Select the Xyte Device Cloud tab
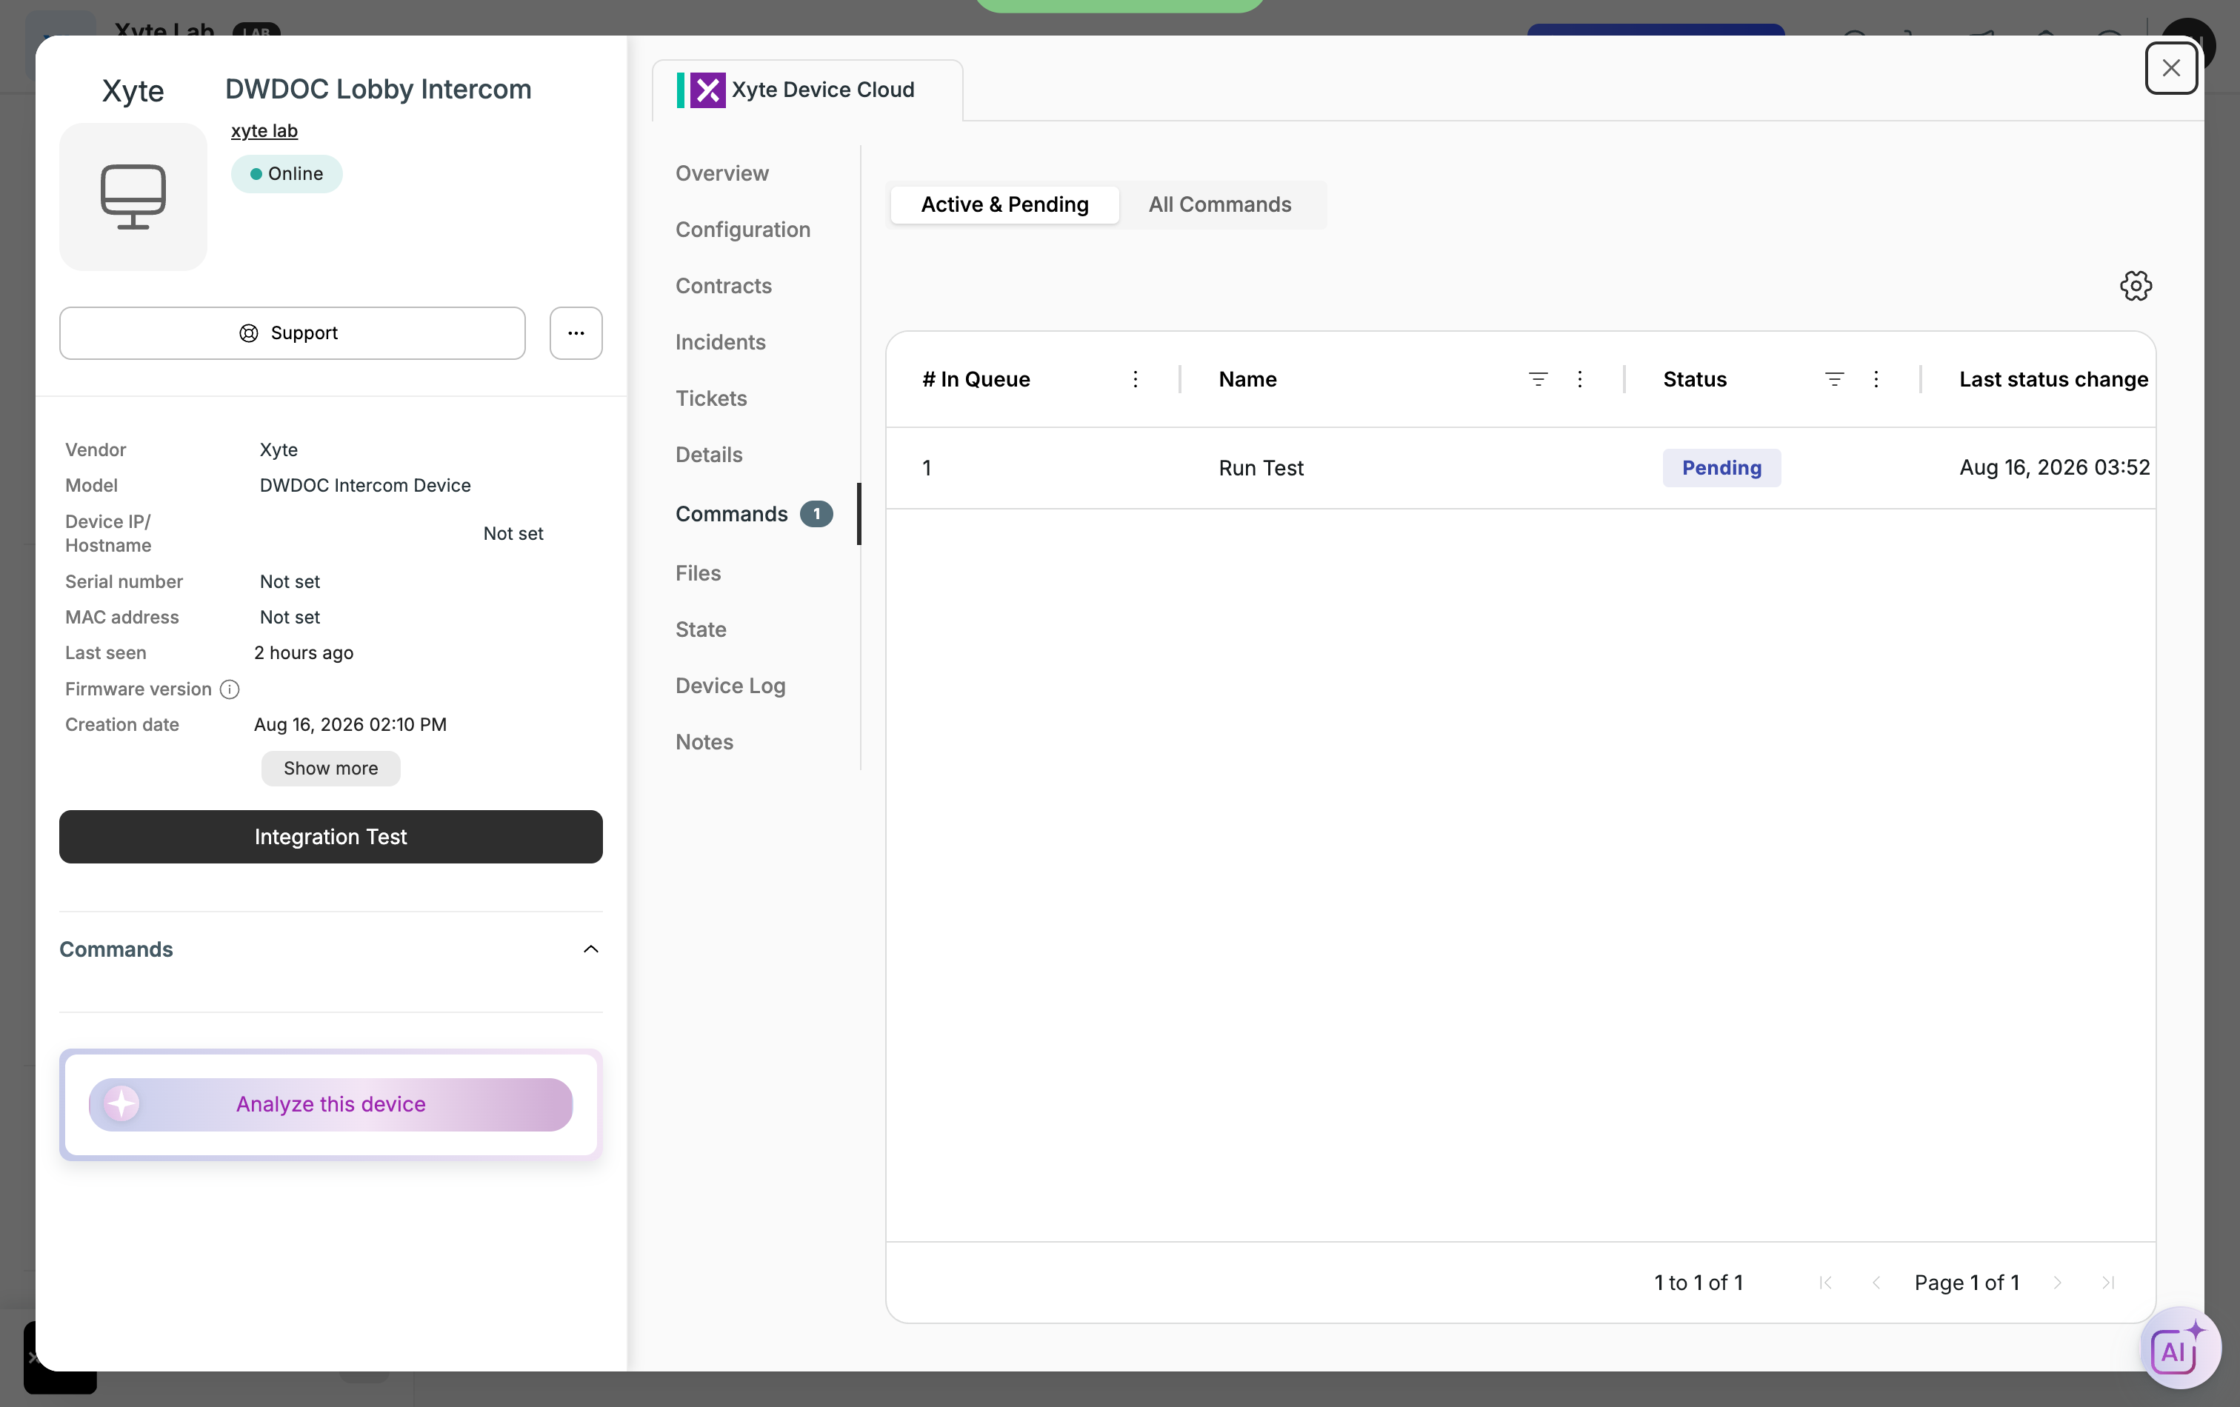Screen dimensions: 2240x1407 807,90
